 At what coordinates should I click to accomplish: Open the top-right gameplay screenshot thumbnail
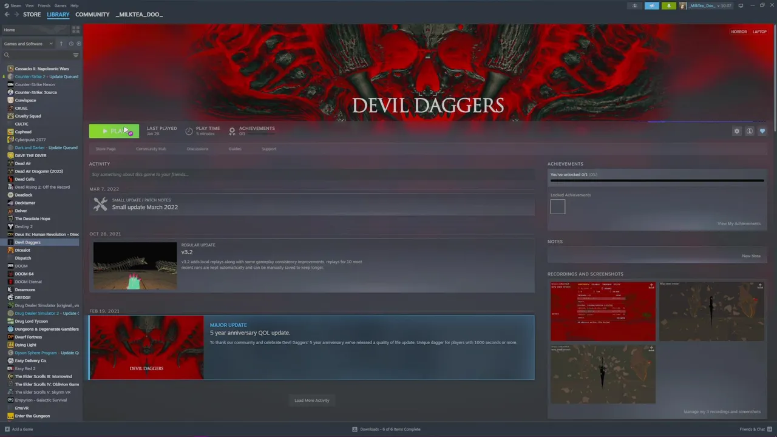[x=711, y=311]
